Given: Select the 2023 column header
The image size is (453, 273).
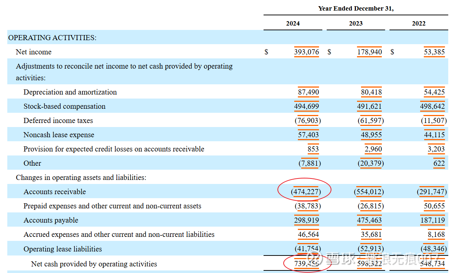Looking at the screenshot, I should point(356,23).
